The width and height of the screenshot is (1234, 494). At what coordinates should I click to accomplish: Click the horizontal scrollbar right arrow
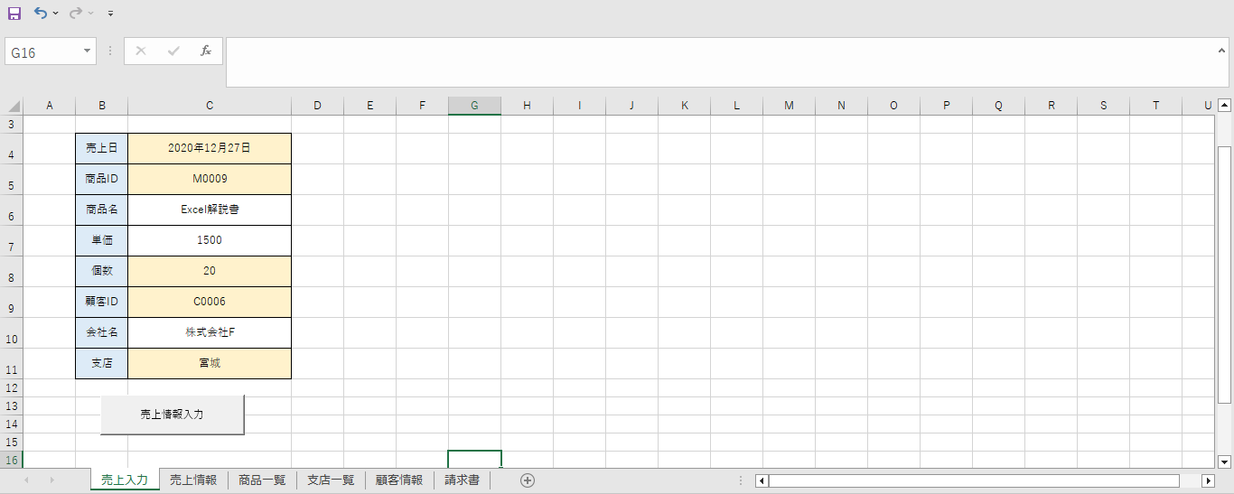1208,480
